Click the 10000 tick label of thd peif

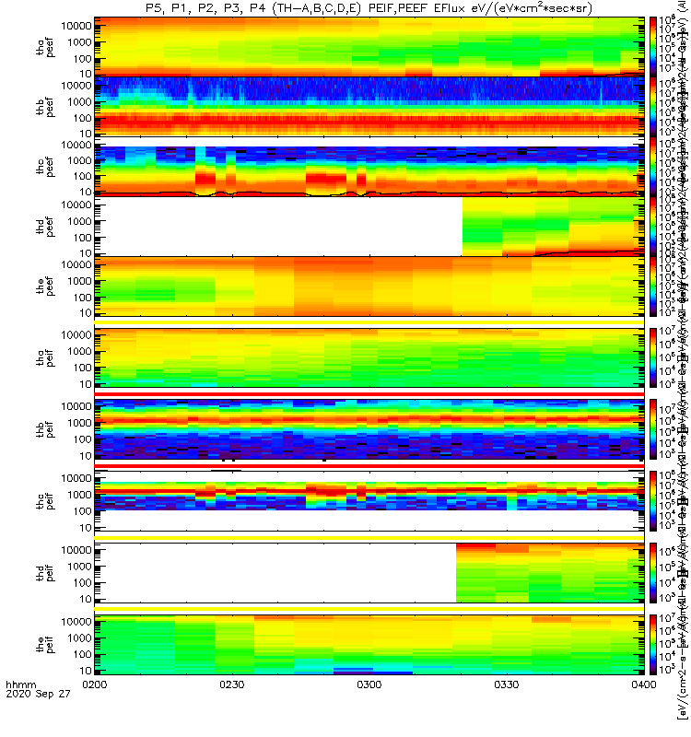click(76, 550)
